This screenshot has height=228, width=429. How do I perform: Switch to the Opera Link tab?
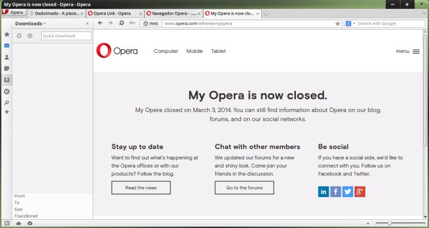tap(115, 13)
